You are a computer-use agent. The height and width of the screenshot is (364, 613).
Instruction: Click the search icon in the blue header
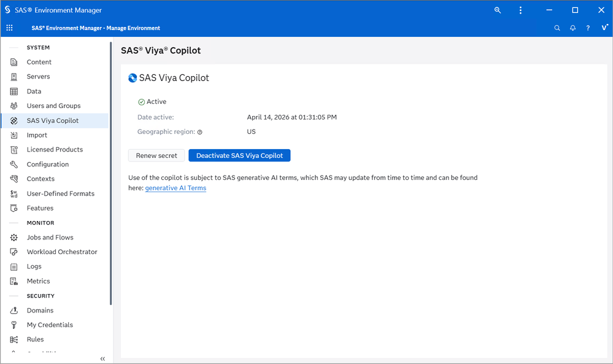(x=557, y=28)
